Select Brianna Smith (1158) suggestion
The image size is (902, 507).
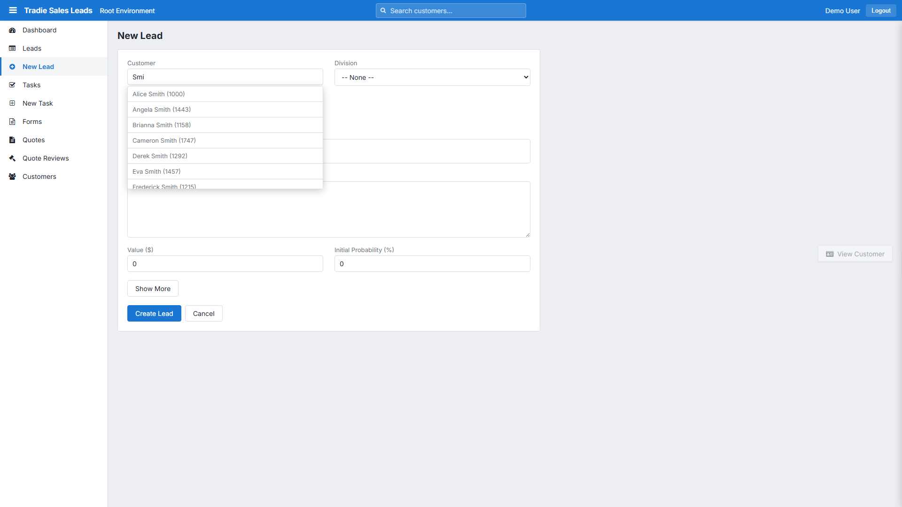pyautogui.click(x=225, y=125)
